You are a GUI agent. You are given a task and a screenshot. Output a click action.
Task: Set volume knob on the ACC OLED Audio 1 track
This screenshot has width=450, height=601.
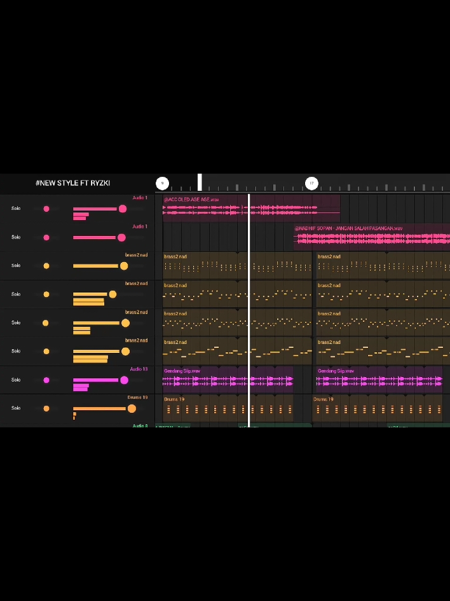pyautogui.click(x=123, y=209)
